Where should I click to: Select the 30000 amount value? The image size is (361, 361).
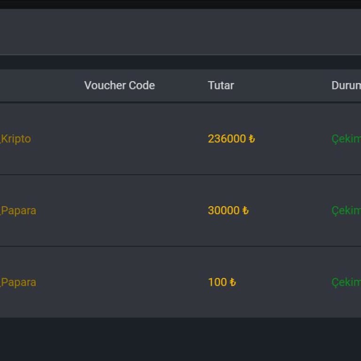pos(224,211)
